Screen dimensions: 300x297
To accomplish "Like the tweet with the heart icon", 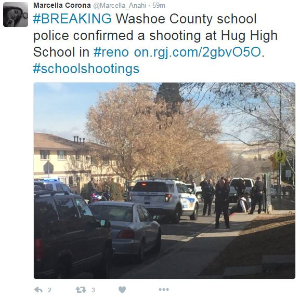I will coord(122,290).
